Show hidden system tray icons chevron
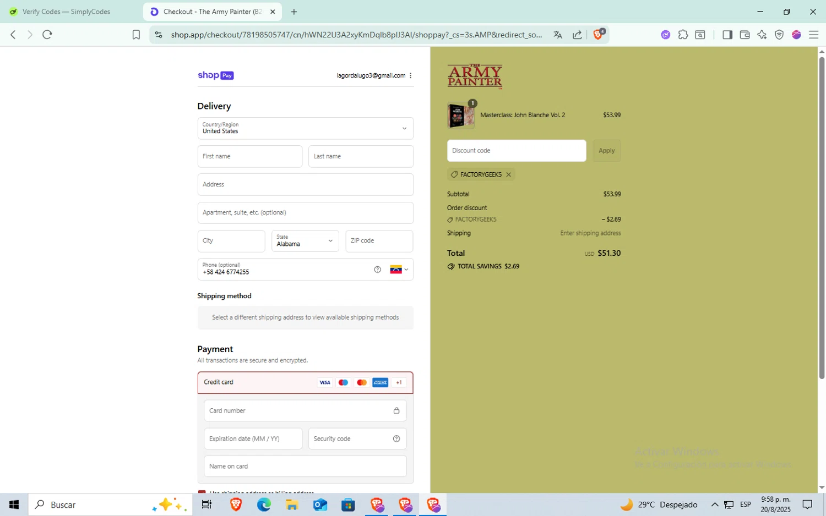 pos(715,504)
